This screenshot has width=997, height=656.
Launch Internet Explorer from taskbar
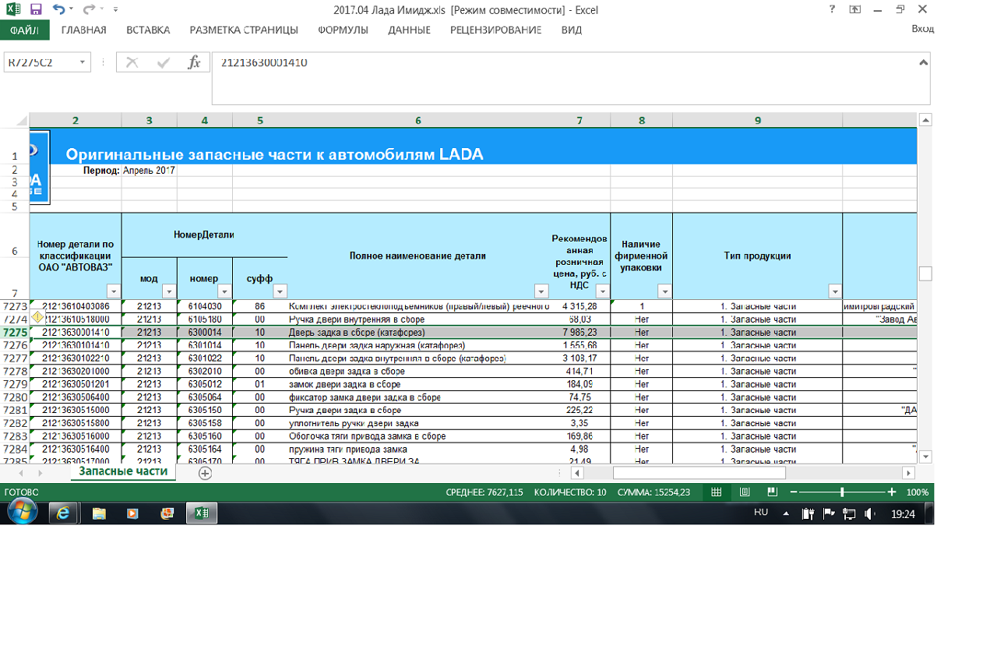64,513
